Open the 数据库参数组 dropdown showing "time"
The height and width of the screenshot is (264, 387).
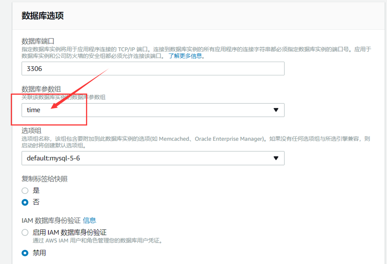tap(153, 110)
